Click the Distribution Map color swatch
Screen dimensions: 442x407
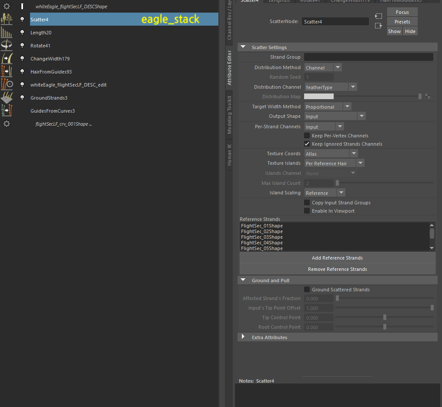319,97
